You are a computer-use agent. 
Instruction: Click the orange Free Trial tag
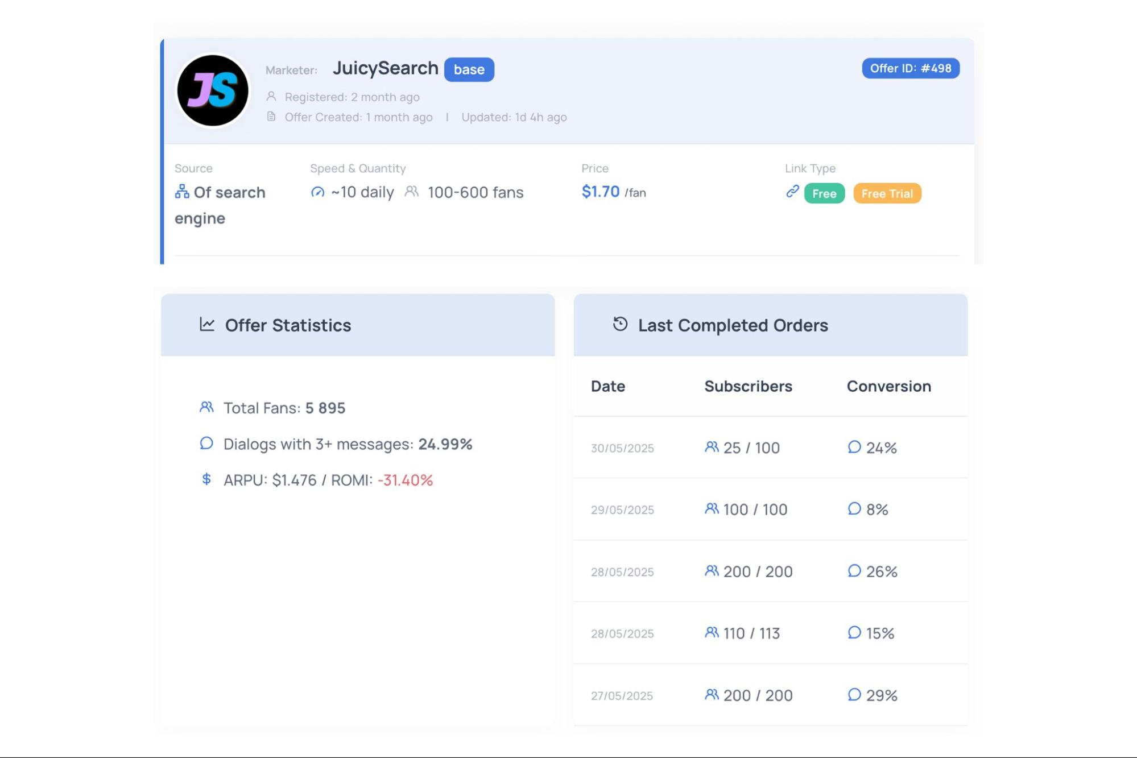(x=887, y=193)
